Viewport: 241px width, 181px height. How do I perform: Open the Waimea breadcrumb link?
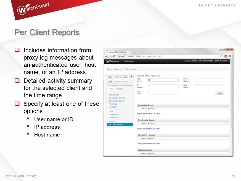(x=117, y=69)
